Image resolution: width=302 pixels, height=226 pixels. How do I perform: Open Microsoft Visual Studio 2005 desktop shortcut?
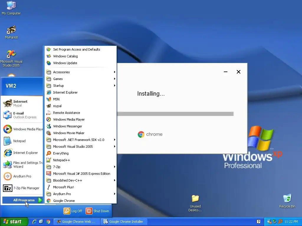click(11, 59)
